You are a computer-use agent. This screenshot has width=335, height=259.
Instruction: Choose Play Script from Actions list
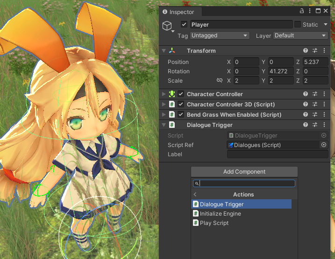242,223
